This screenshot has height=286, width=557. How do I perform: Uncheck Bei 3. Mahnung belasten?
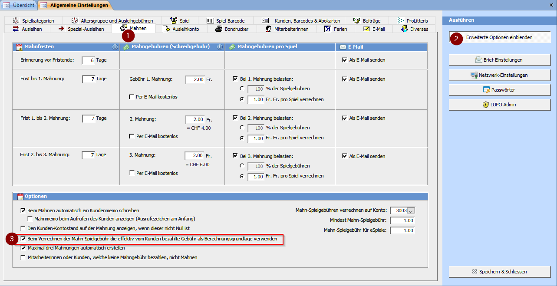(235, 156)
